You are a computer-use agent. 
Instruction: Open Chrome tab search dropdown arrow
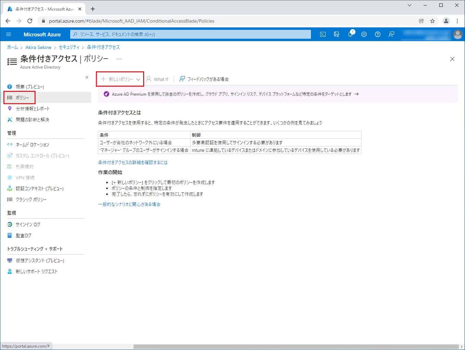[410, 5]
